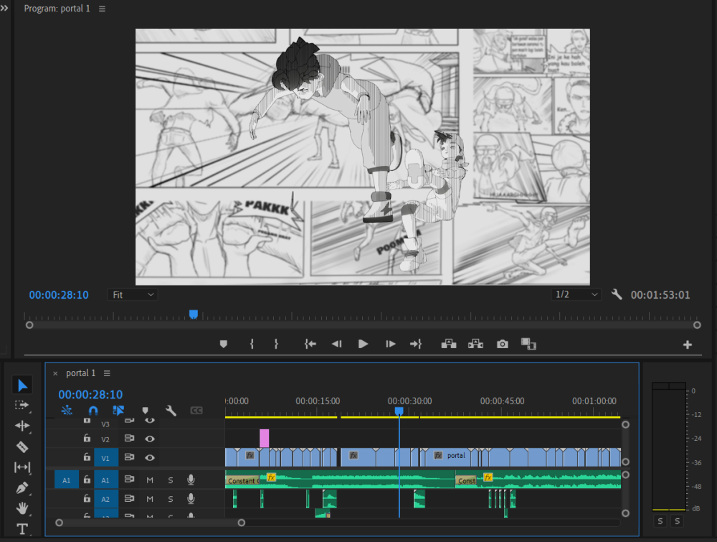Toggle nest sequence insert mode
Viewport: 717px width, 542px height.
(x=67, y=411)
